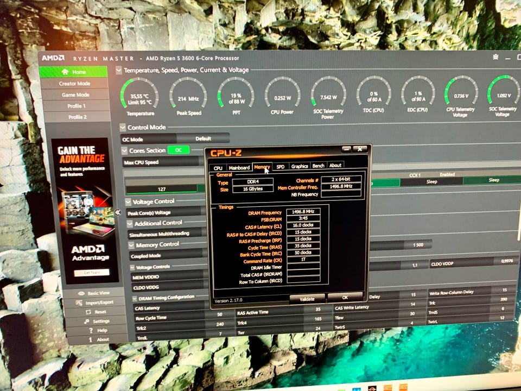Click the FSB:DRAM 3:45 value

point(303,218)
